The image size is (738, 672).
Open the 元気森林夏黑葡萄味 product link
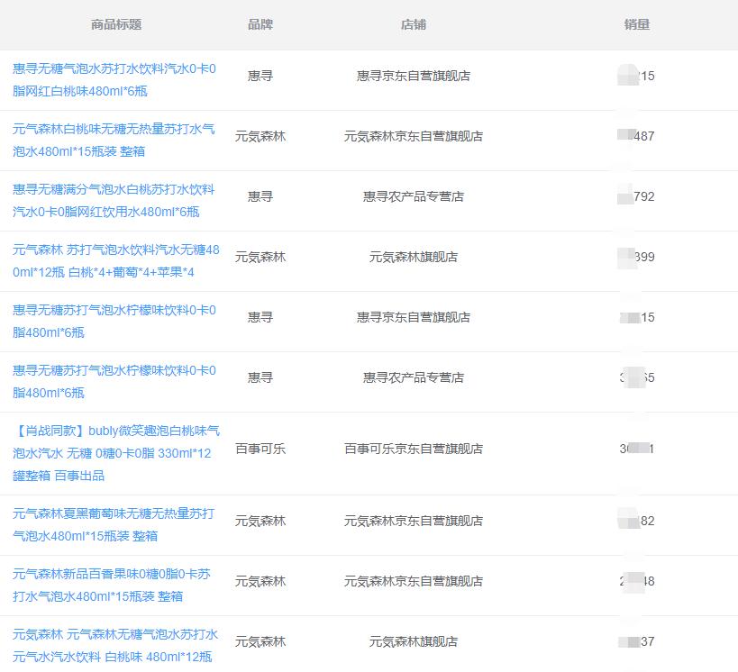pos(115,522)
